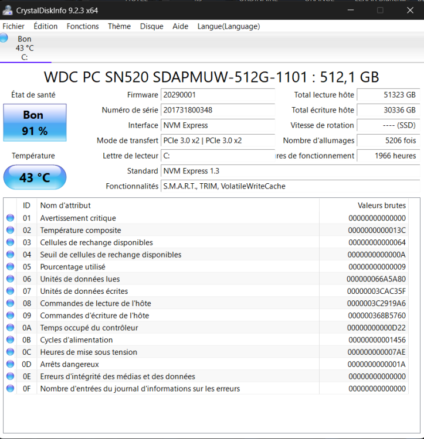Select the Température composite attribute name
424x439 pixels.
pyautogui.click(x=80, y=231)
